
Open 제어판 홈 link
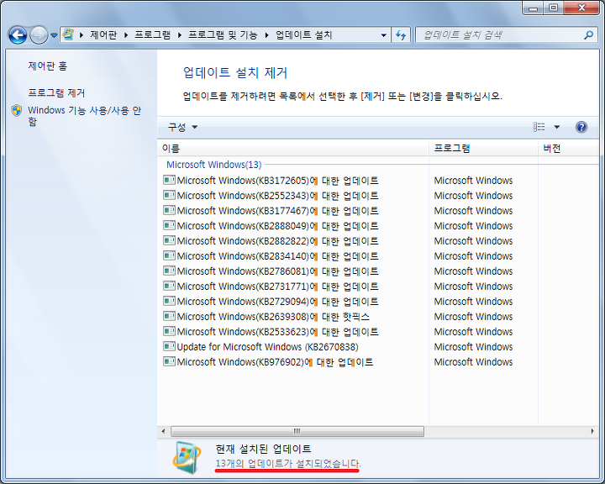[x=48, y=66]
